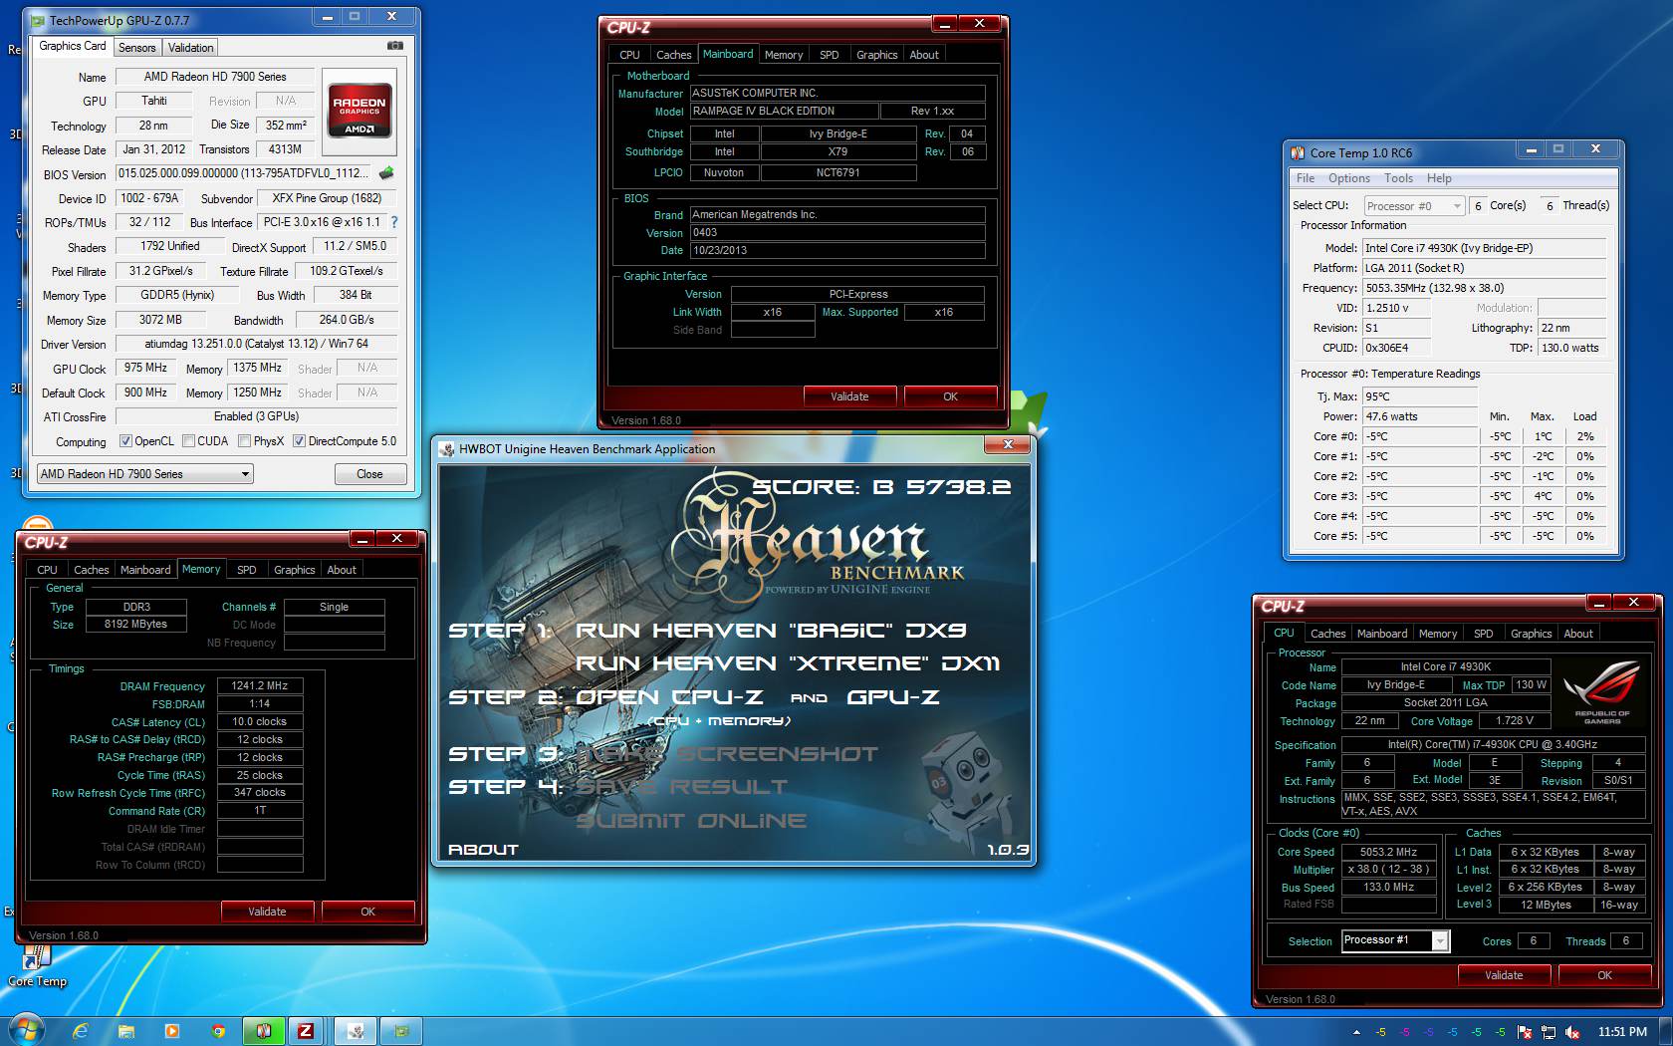Click the Show Desktop button on taskbar
The height and width of the screenshot is (1046, 1673).
coord(1666,1031)
